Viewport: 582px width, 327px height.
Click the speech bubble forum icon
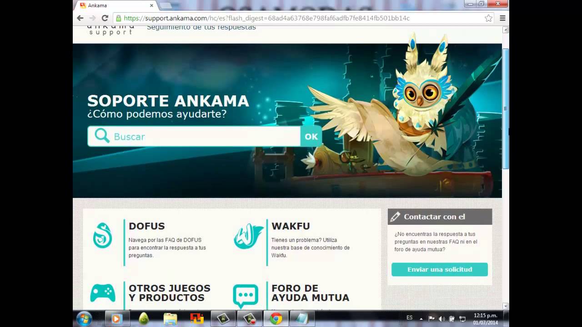[x=246, y=296]
